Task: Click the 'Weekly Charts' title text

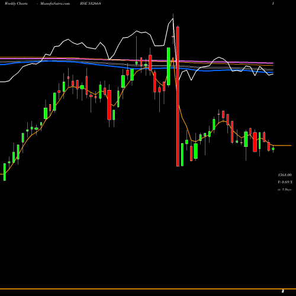Action: [16, 4]
